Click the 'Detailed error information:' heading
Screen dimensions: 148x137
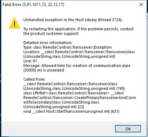pos(48,43)
